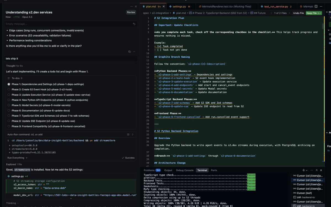Image resolution: width=331 pixels, height=207 pixels.
Task: Click the Review button
Action: tap(131, 12)
